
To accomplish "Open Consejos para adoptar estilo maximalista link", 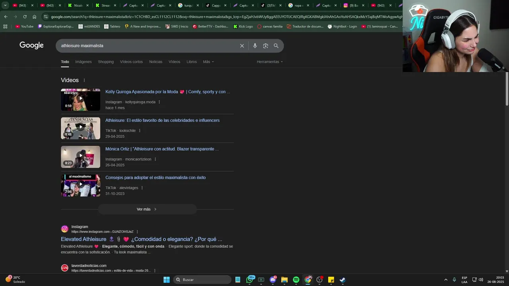I will (x=155, y=178).
